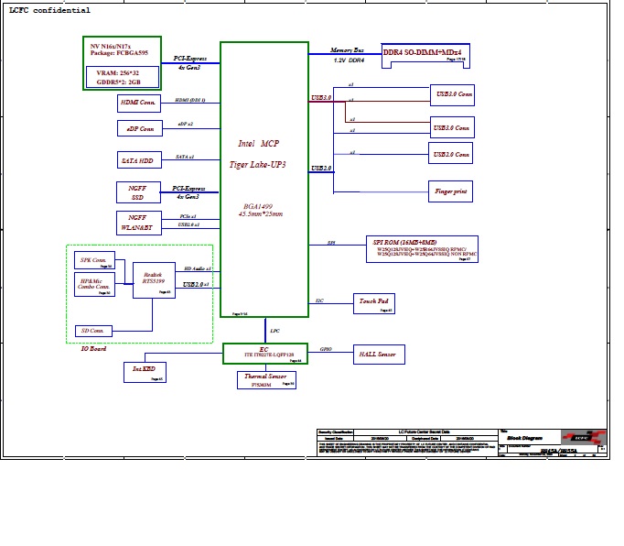Select the "Block Diagram" title text
Image resolution: width=624 pixels, height=546 pixels.
[524, 438]
